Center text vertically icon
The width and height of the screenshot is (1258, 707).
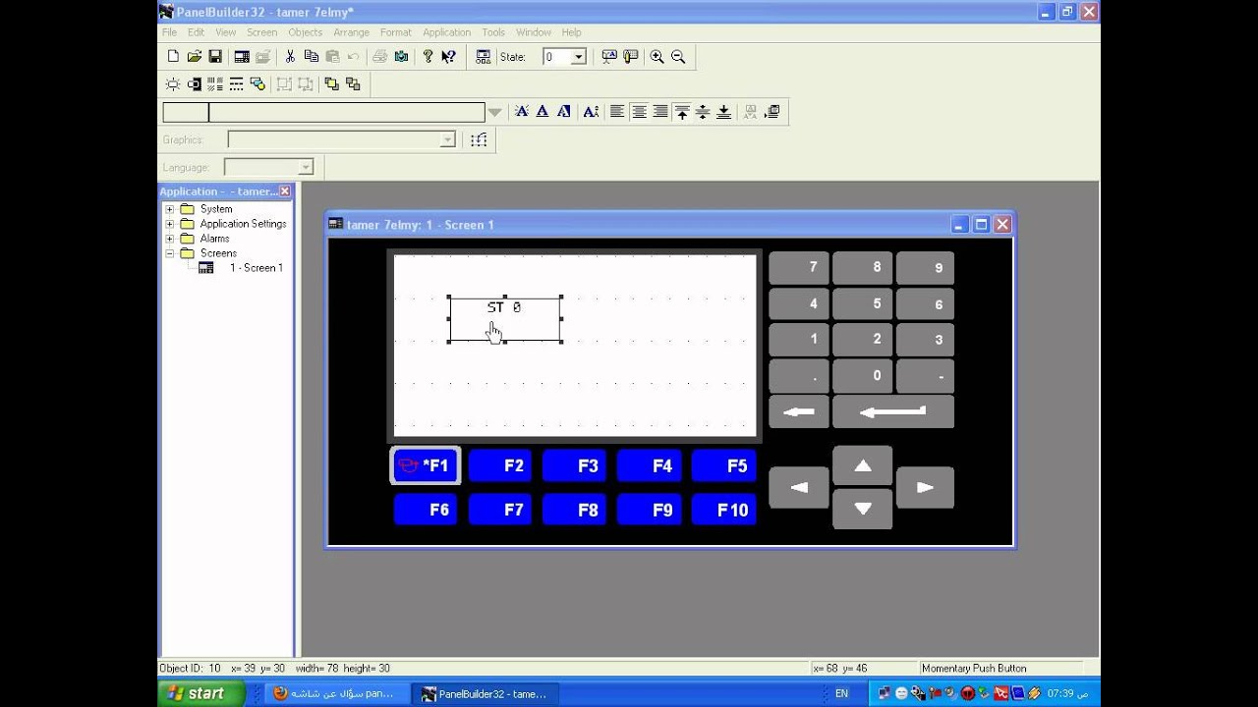(x=703, y=112)
